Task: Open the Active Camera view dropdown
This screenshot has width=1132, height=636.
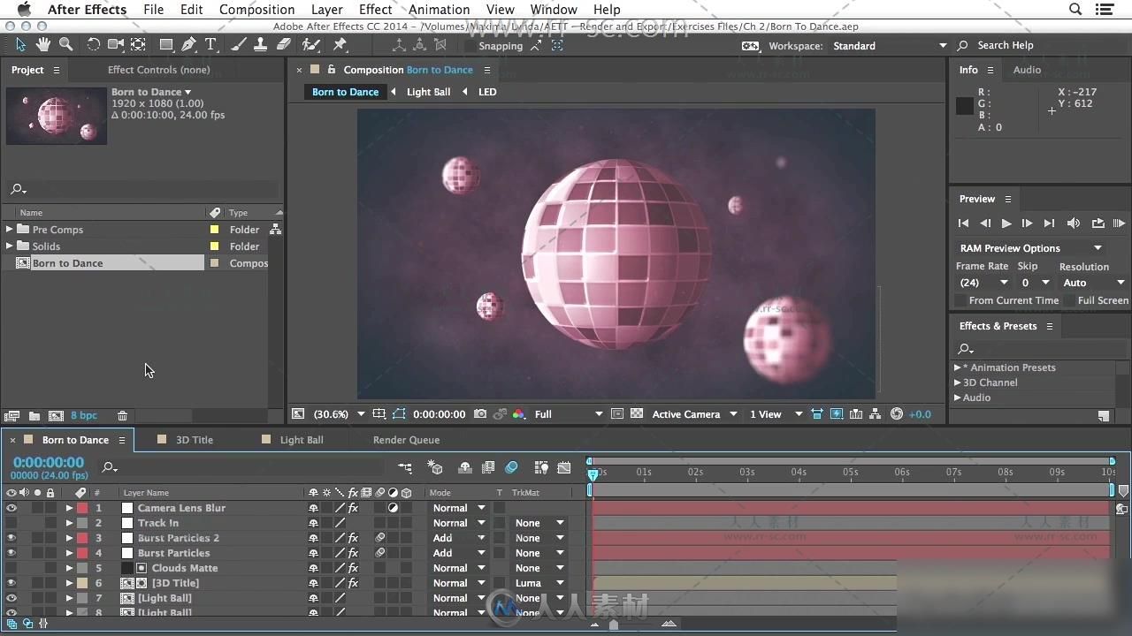Action: [694, 413]
